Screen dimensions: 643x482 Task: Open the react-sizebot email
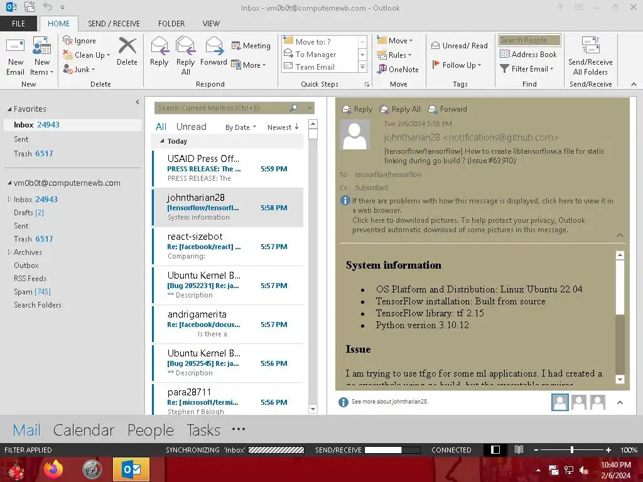227,246
